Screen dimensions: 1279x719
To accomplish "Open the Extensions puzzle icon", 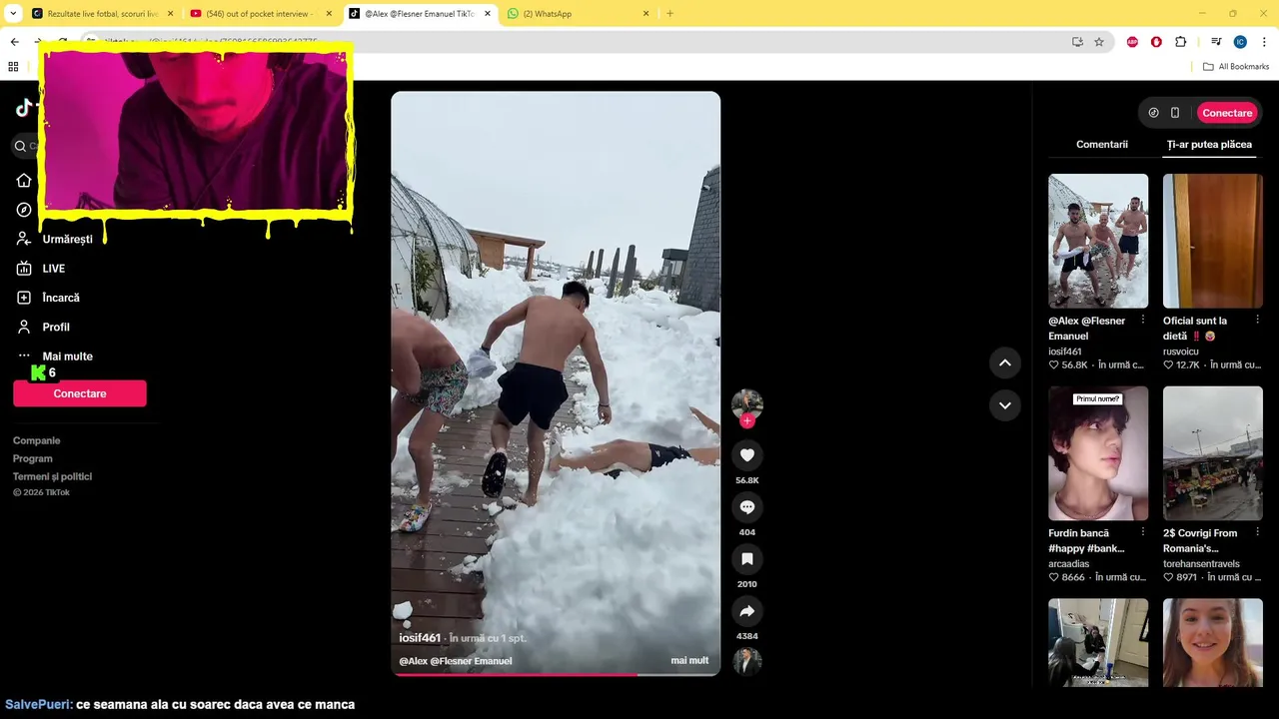I will pos(1181,42).
